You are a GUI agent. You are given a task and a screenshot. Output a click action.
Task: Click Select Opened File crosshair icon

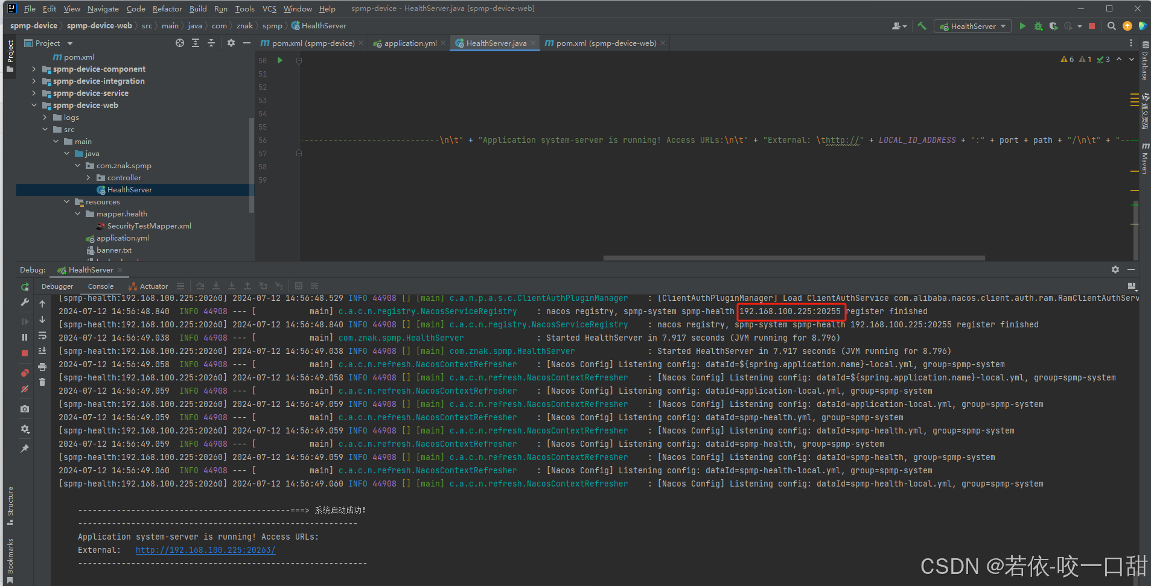pyautogui.click(x=180, y=43)
